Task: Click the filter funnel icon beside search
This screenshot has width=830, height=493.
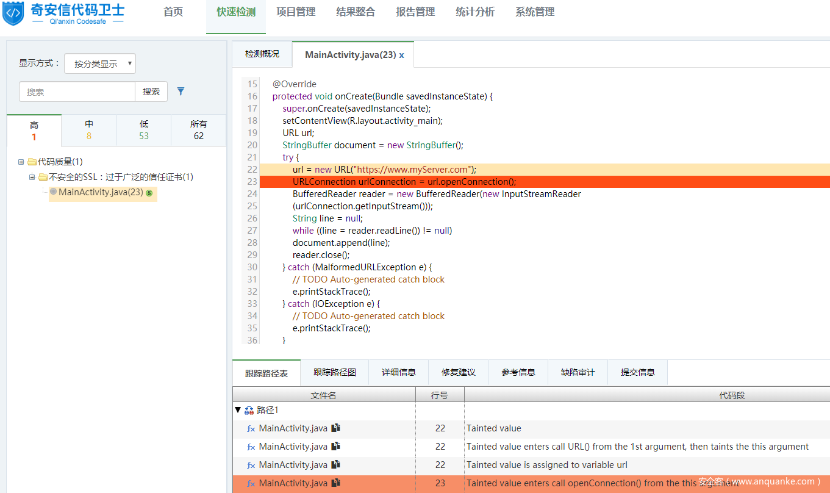Action: pyautogui.click(x=181, y=92)
